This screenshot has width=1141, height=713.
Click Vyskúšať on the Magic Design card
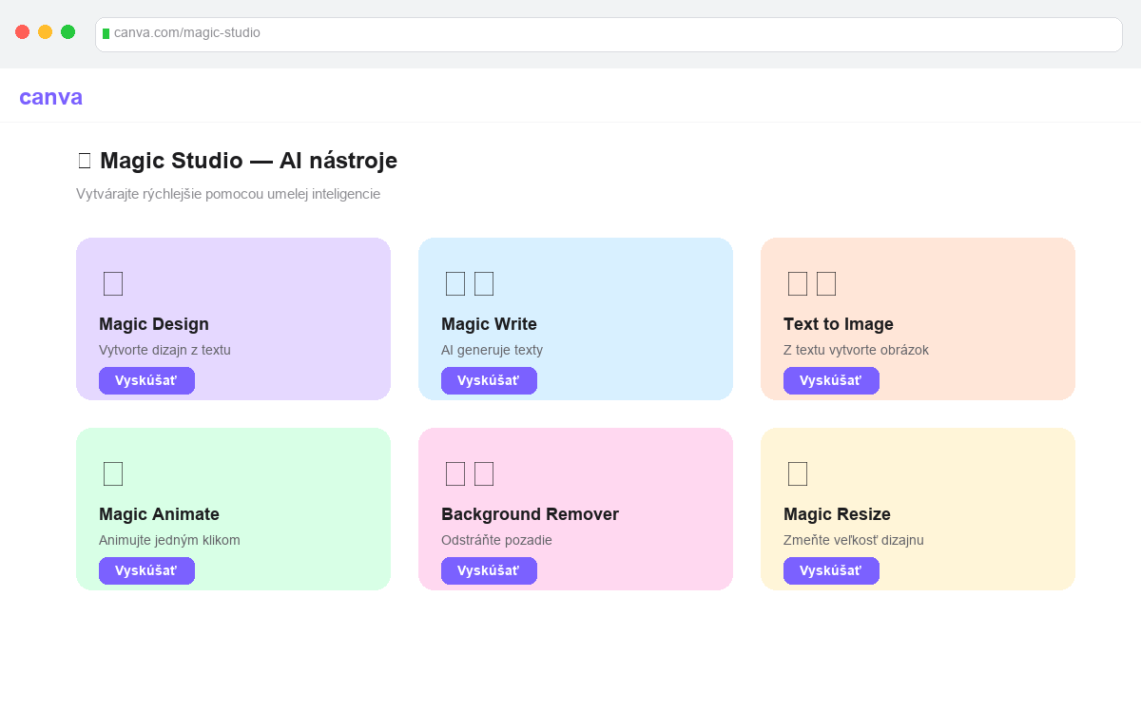[146, 380]
